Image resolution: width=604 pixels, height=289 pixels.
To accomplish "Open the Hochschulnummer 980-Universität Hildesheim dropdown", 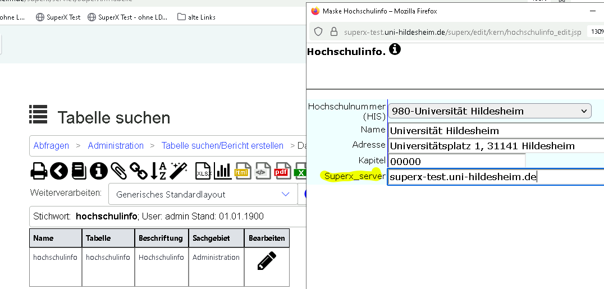I will coord(489,111).
